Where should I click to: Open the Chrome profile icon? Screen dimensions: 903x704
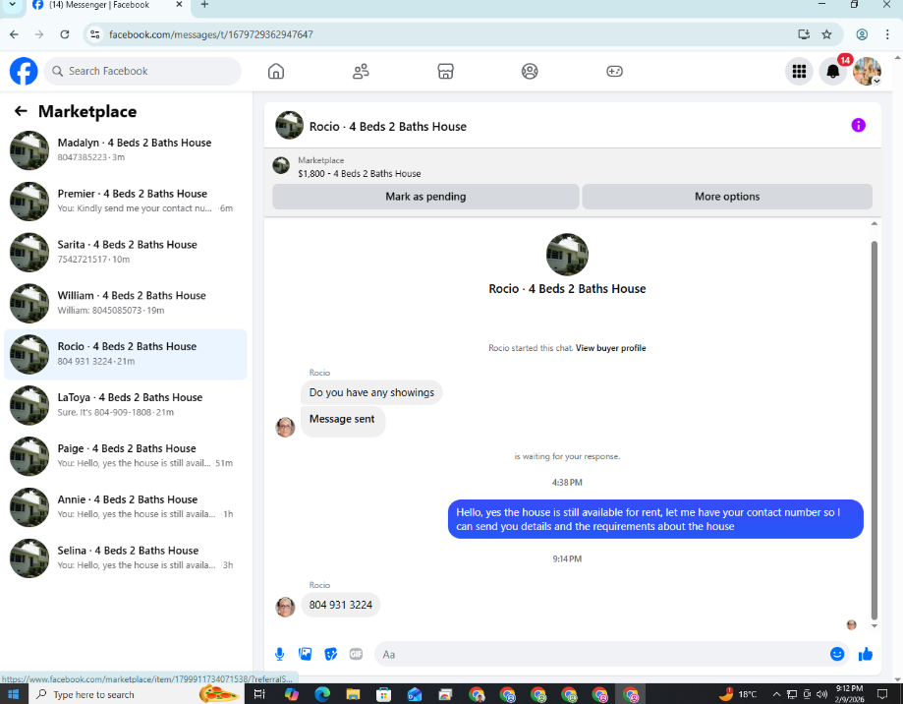coord(862,34)
